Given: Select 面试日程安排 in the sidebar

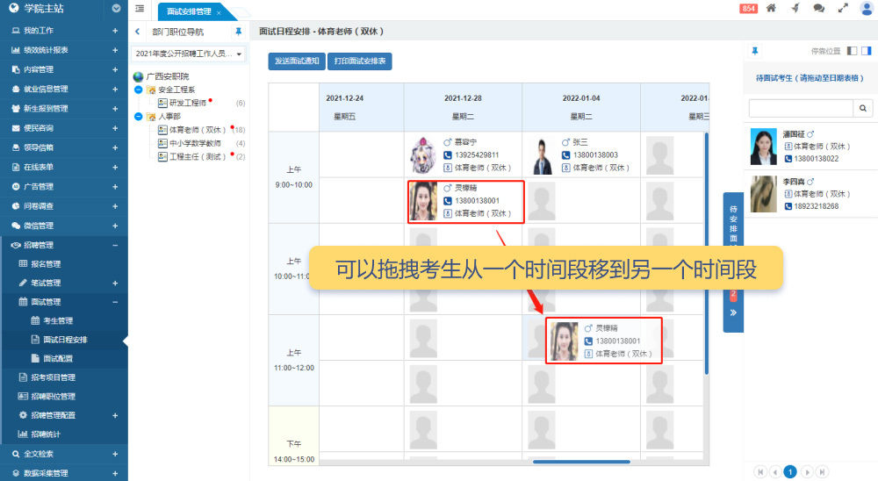Looking at the screenshot, I should pos(65,340).
